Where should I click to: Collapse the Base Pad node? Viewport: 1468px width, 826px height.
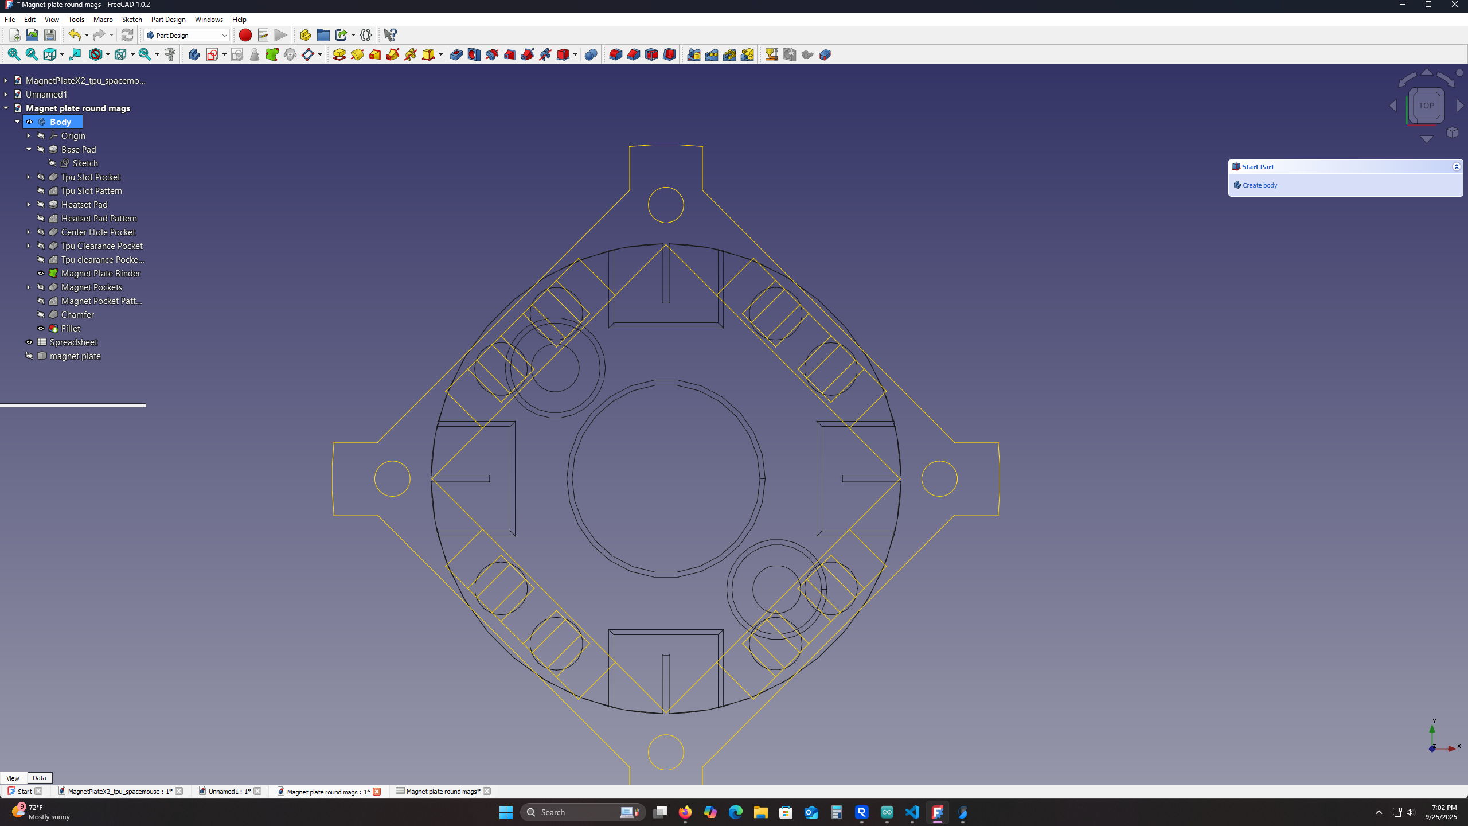coord(29,149)
